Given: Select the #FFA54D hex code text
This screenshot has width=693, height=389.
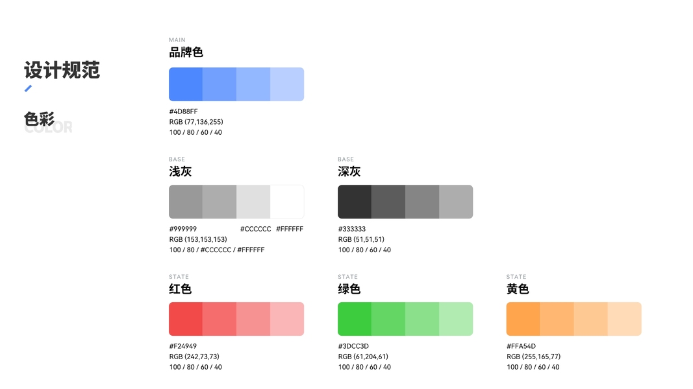Looking at the screenshot, I should pos(521,346).
